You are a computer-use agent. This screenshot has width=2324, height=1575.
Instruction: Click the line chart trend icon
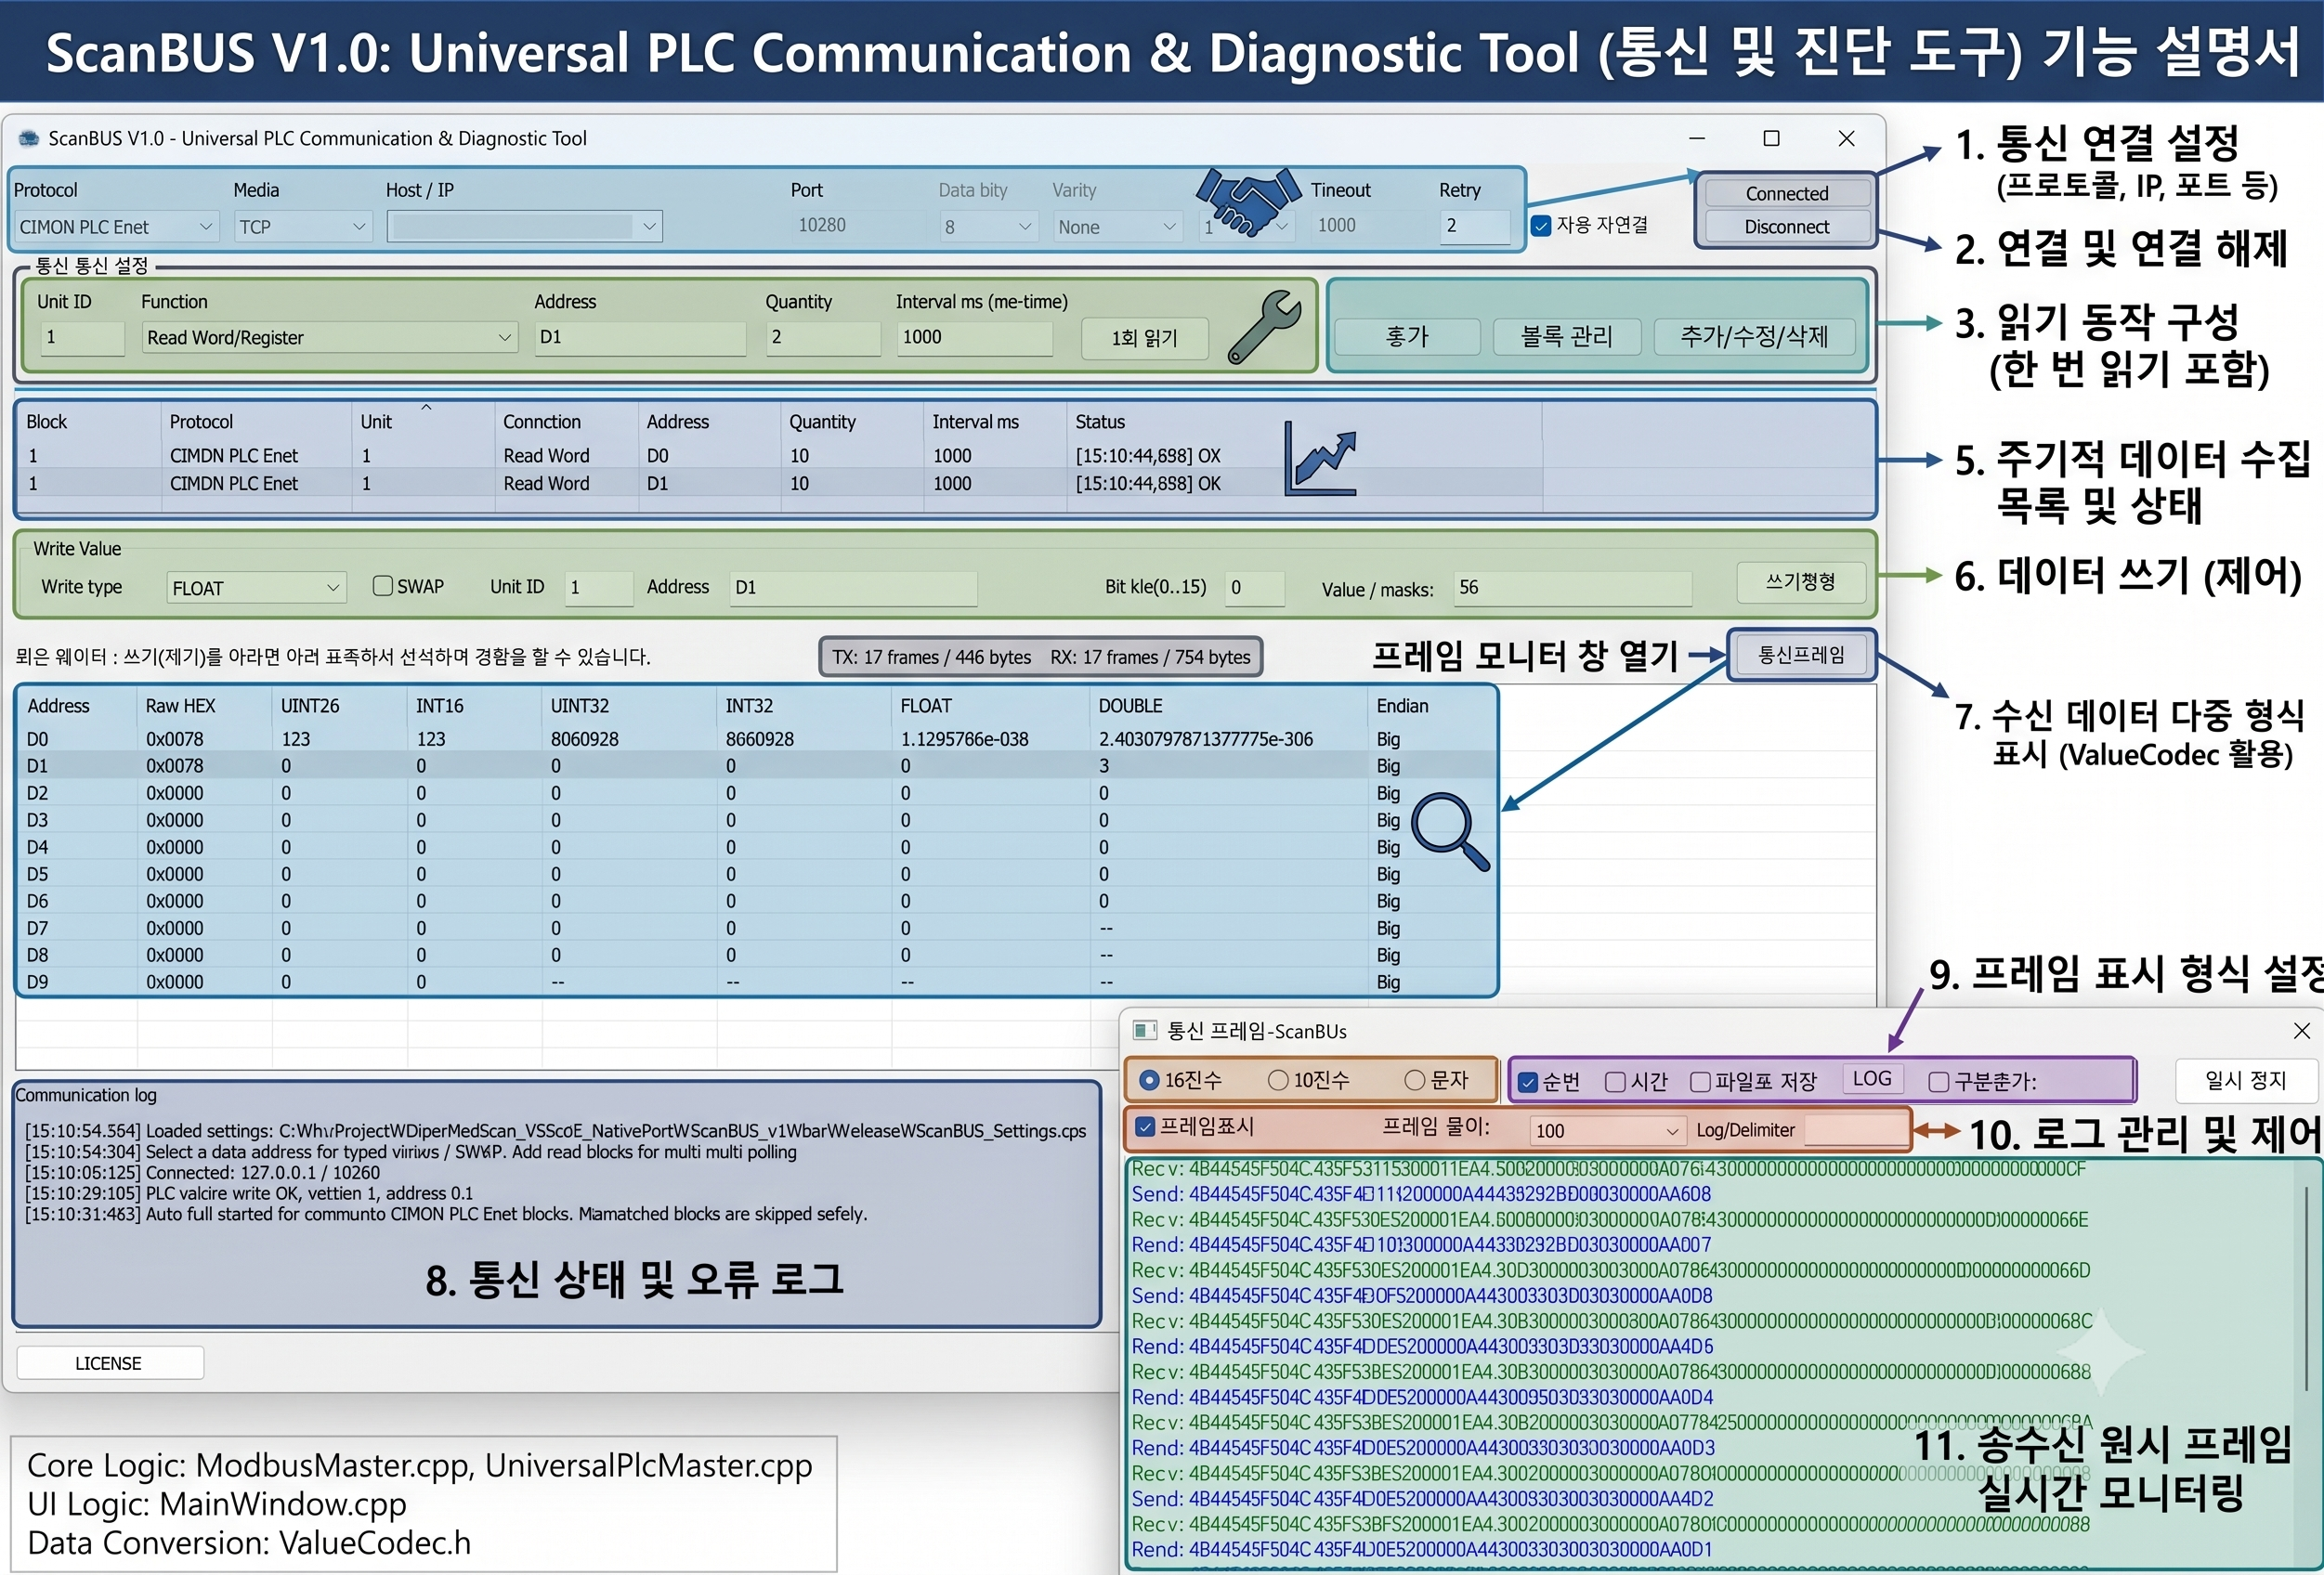click(1320, 458)
